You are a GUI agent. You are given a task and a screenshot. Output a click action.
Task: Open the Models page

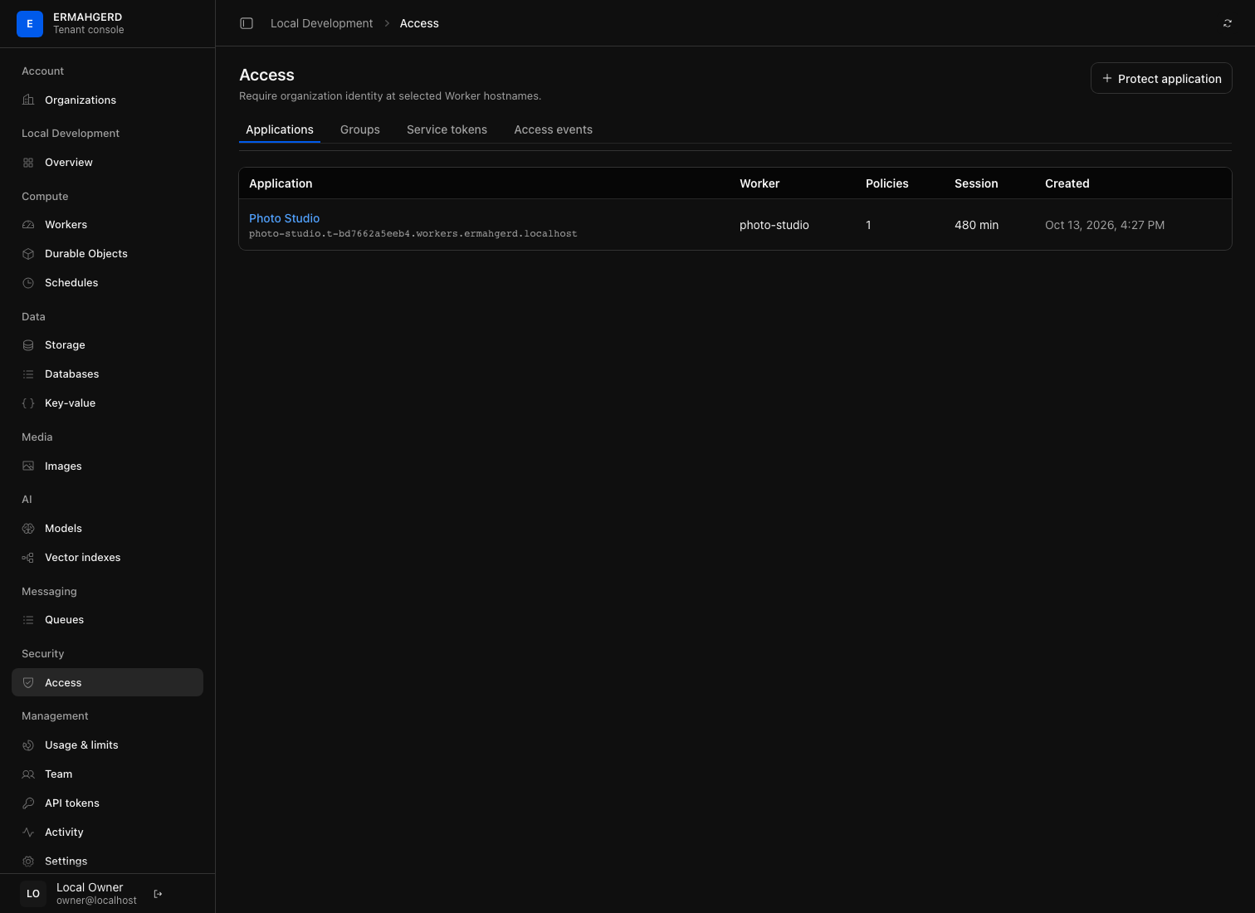click(x=107, y=529)
